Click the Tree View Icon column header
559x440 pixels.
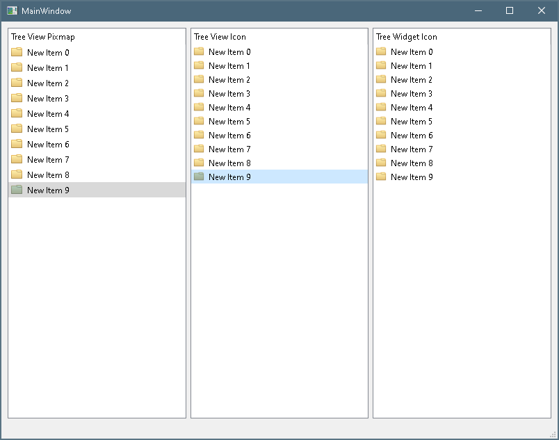click(279, 37)
